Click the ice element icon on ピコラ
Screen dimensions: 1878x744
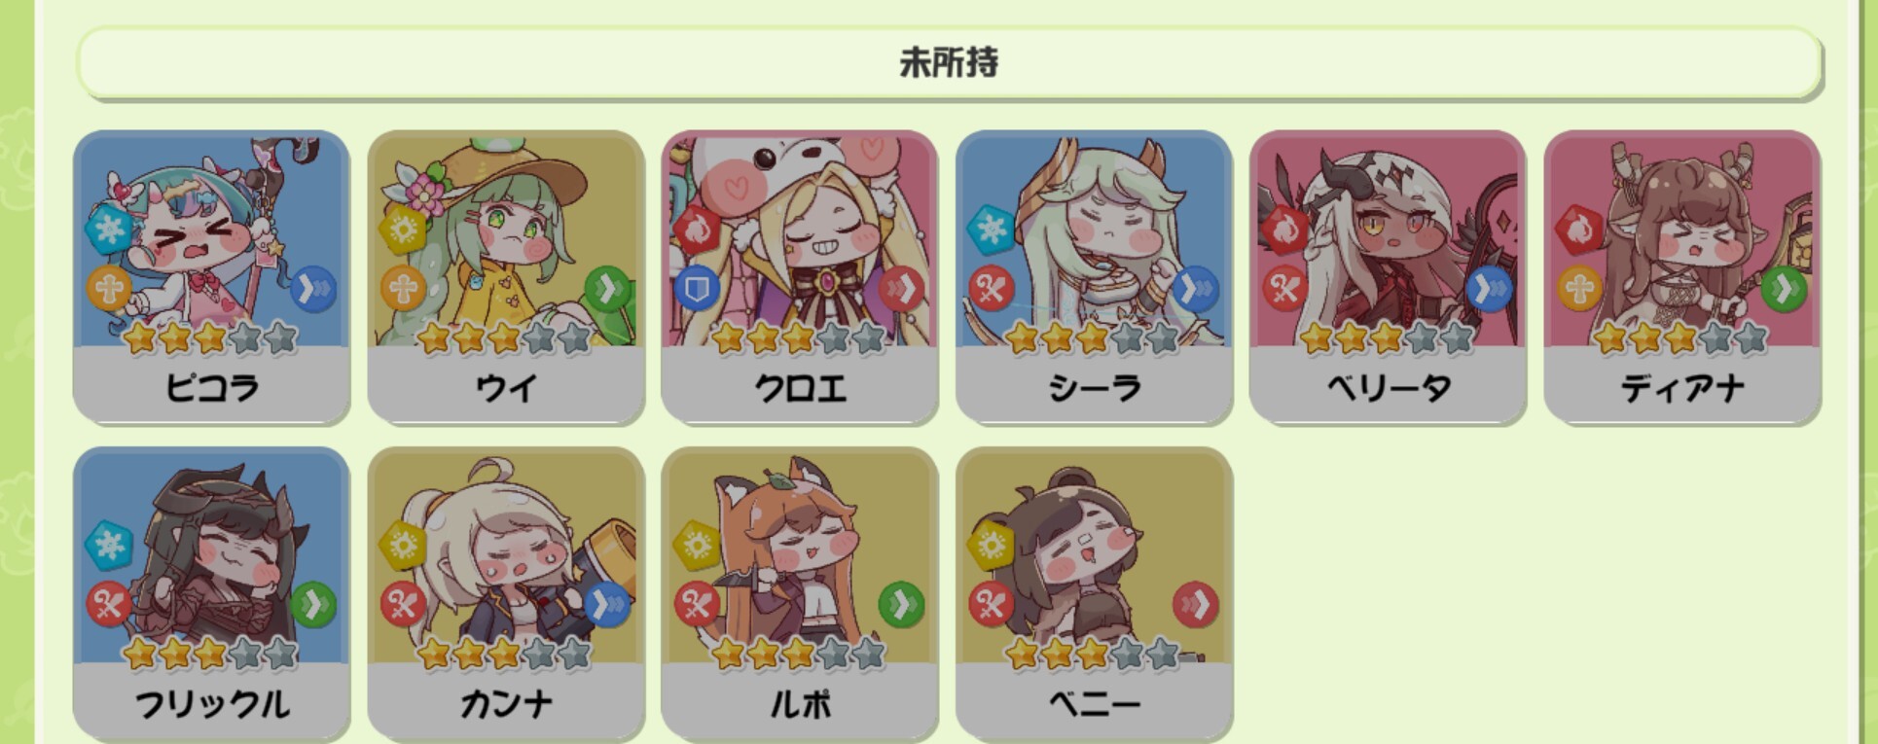pyautogui.click(x=109, y=230)
